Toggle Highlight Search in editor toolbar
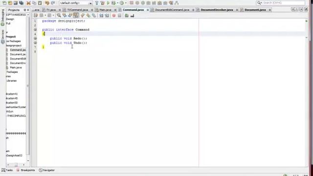 [x=76, y=16]
